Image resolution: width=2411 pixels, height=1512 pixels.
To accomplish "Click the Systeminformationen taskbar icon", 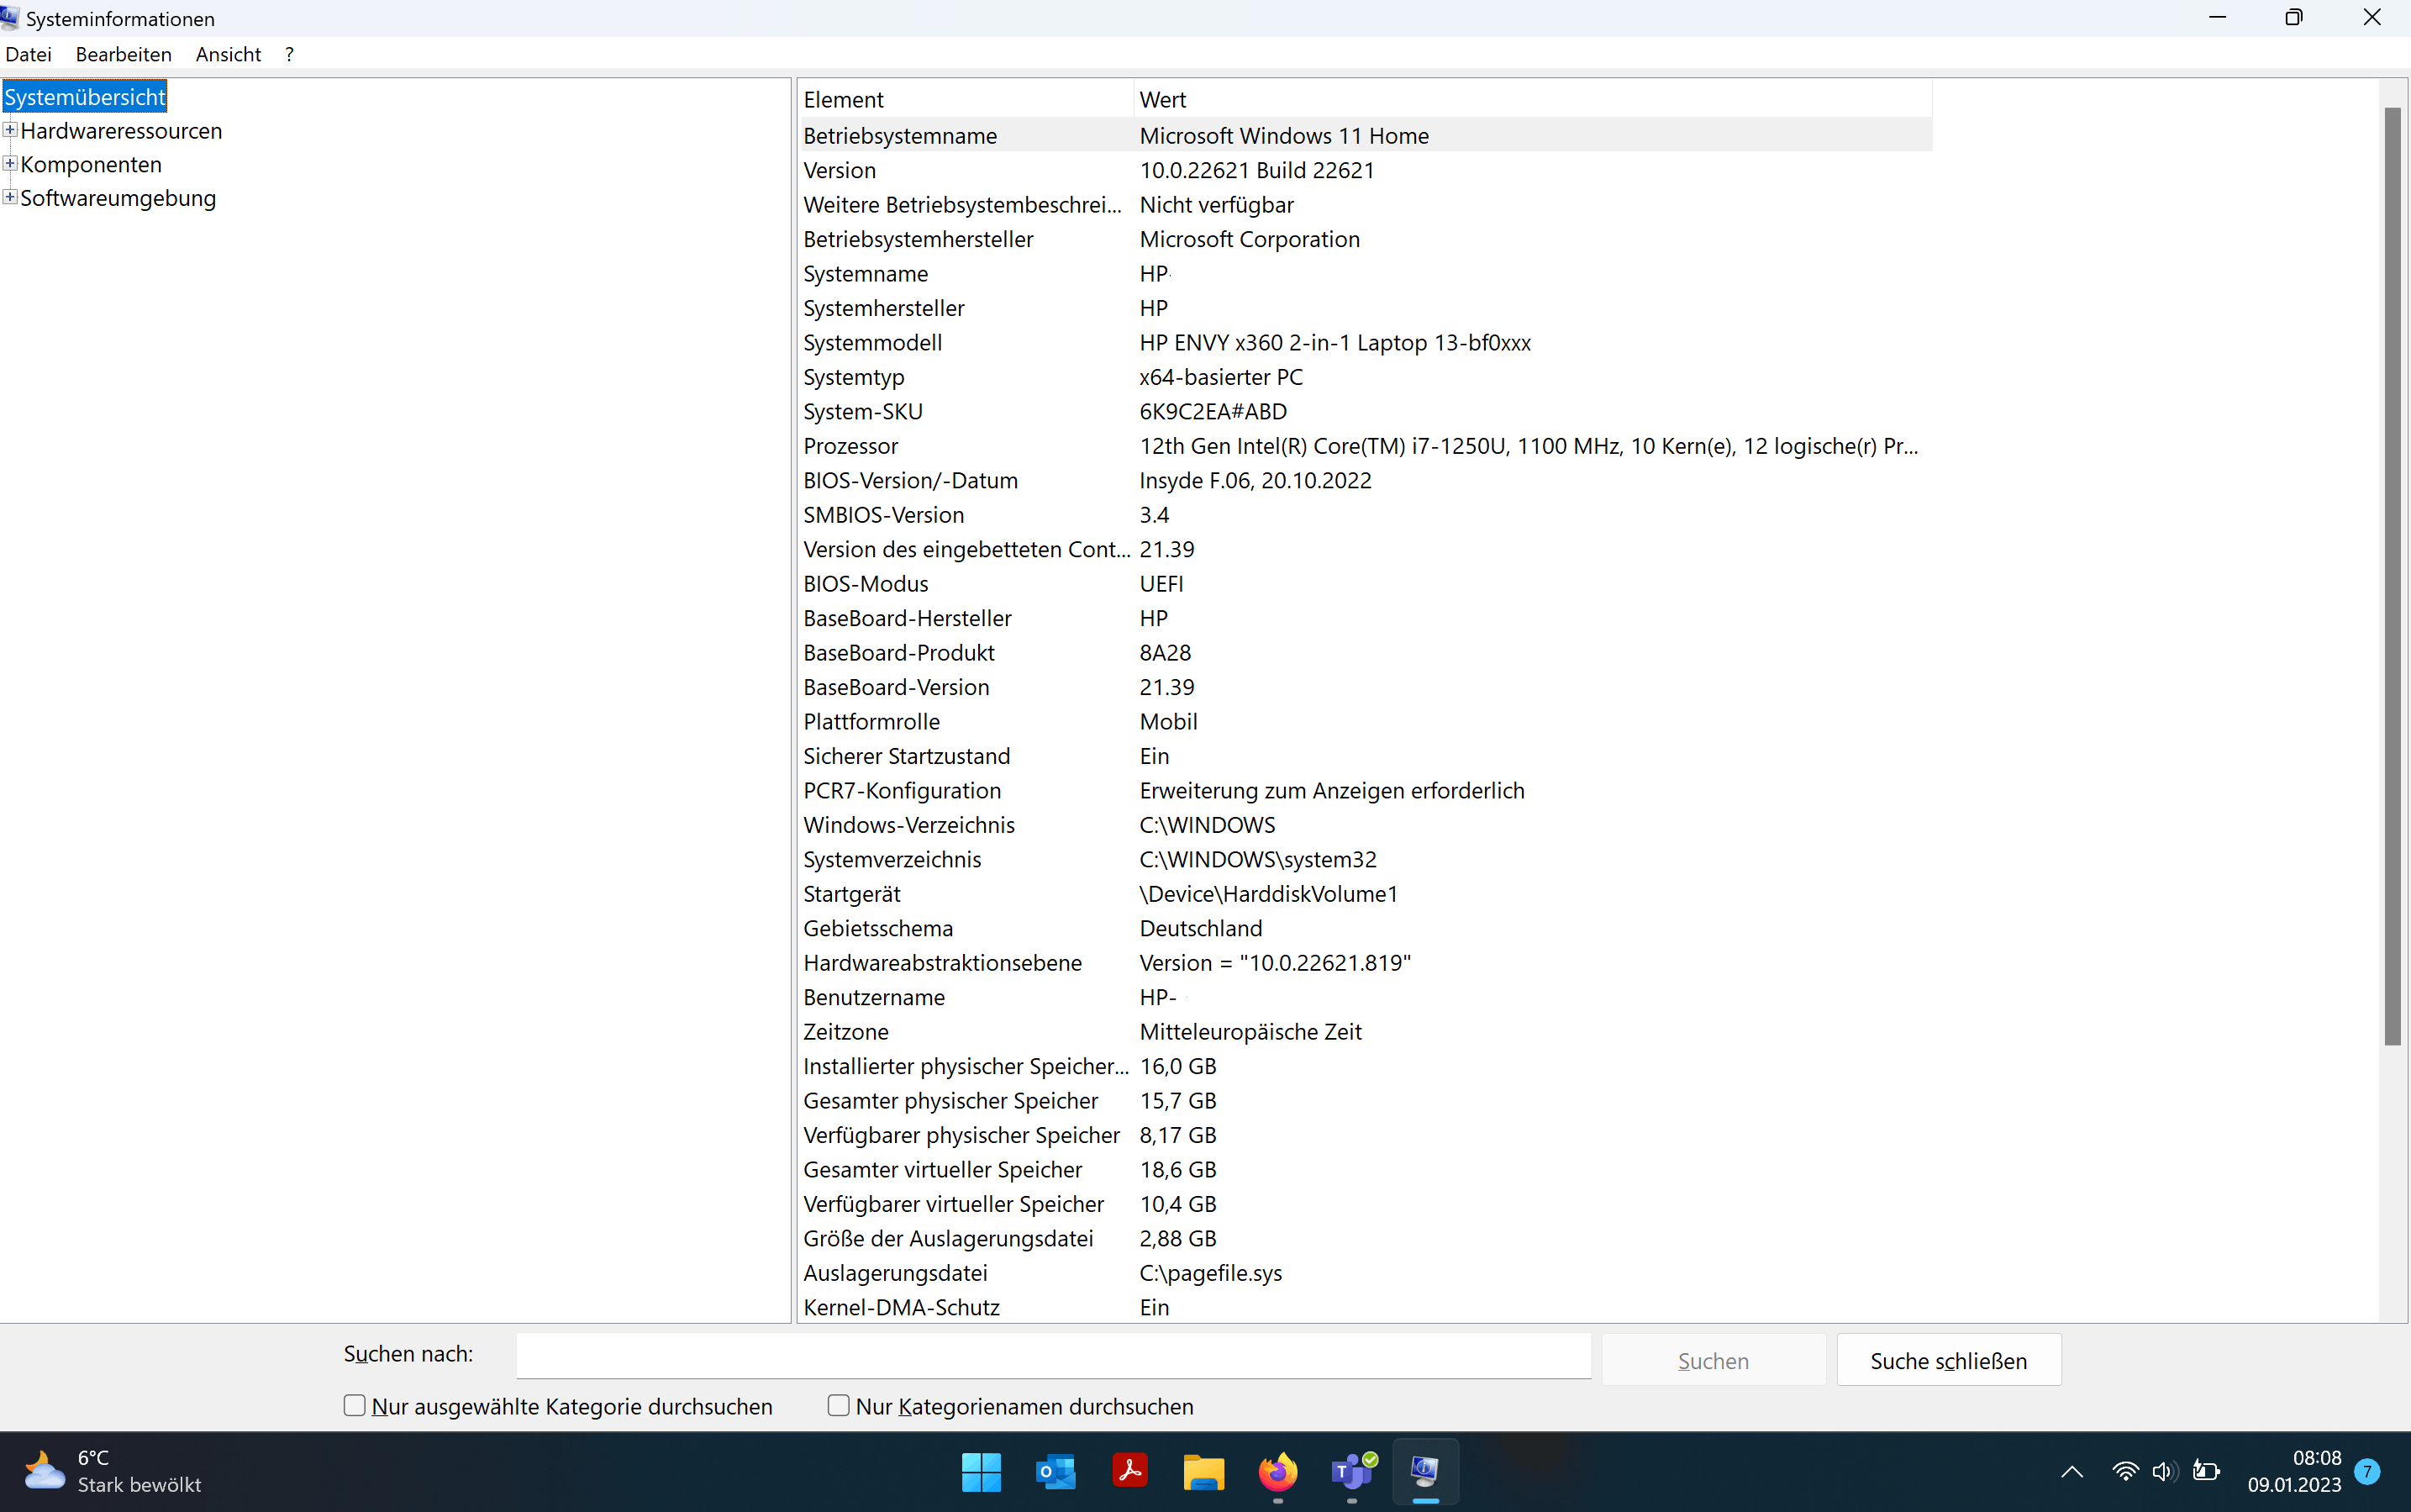I will coord(1425,1471).
